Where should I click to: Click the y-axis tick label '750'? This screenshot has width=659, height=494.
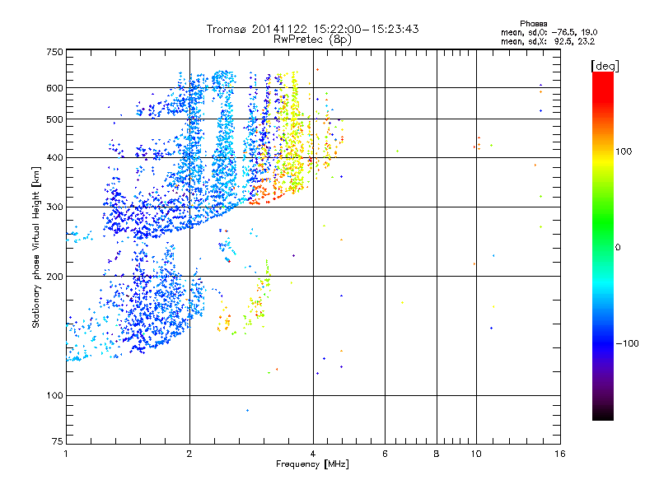pos(54,52)
